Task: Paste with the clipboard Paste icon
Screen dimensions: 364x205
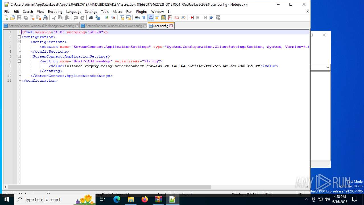Action: tap(67, 18)
